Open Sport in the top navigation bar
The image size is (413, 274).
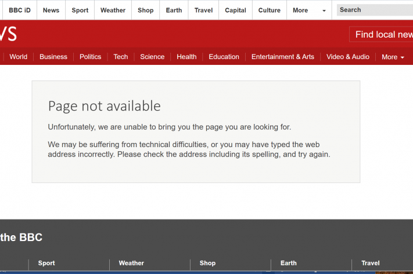(x=80, y=10)
